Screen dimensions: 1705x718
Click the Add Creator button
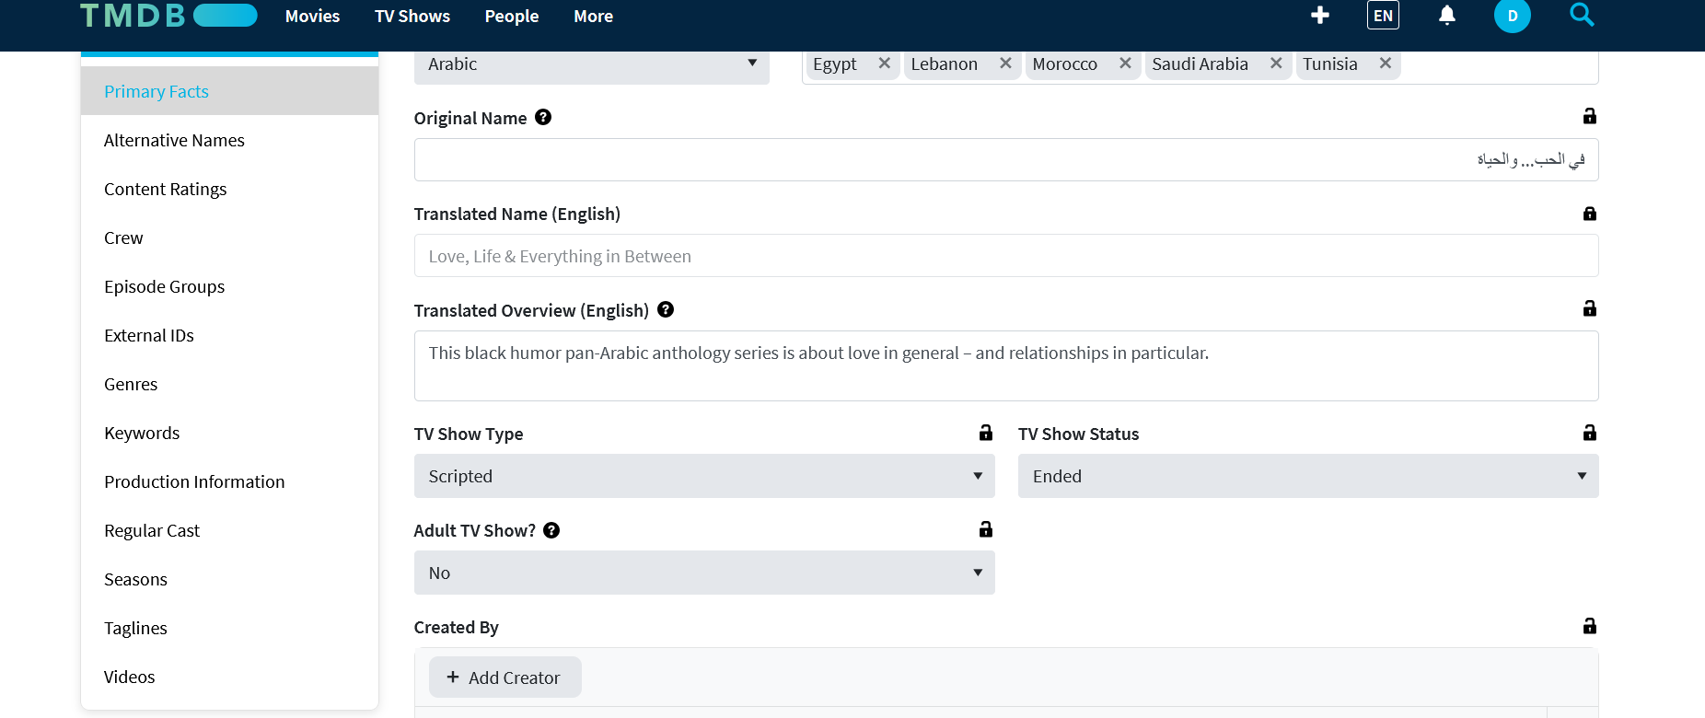click(505, 677)
